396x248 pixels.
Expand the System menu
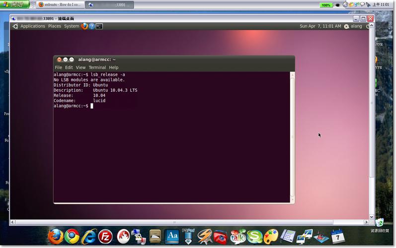coord(72,26)
